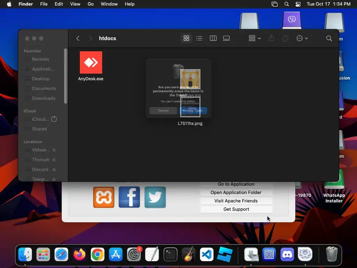Open Control Center in menu bar
Image resolution: width=357 pixels, height=268 pixels.
(x=298, y=4)
